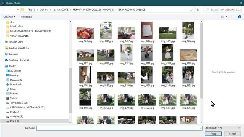Select the img_4371.jpg thumbnail

tap(168, 33)
